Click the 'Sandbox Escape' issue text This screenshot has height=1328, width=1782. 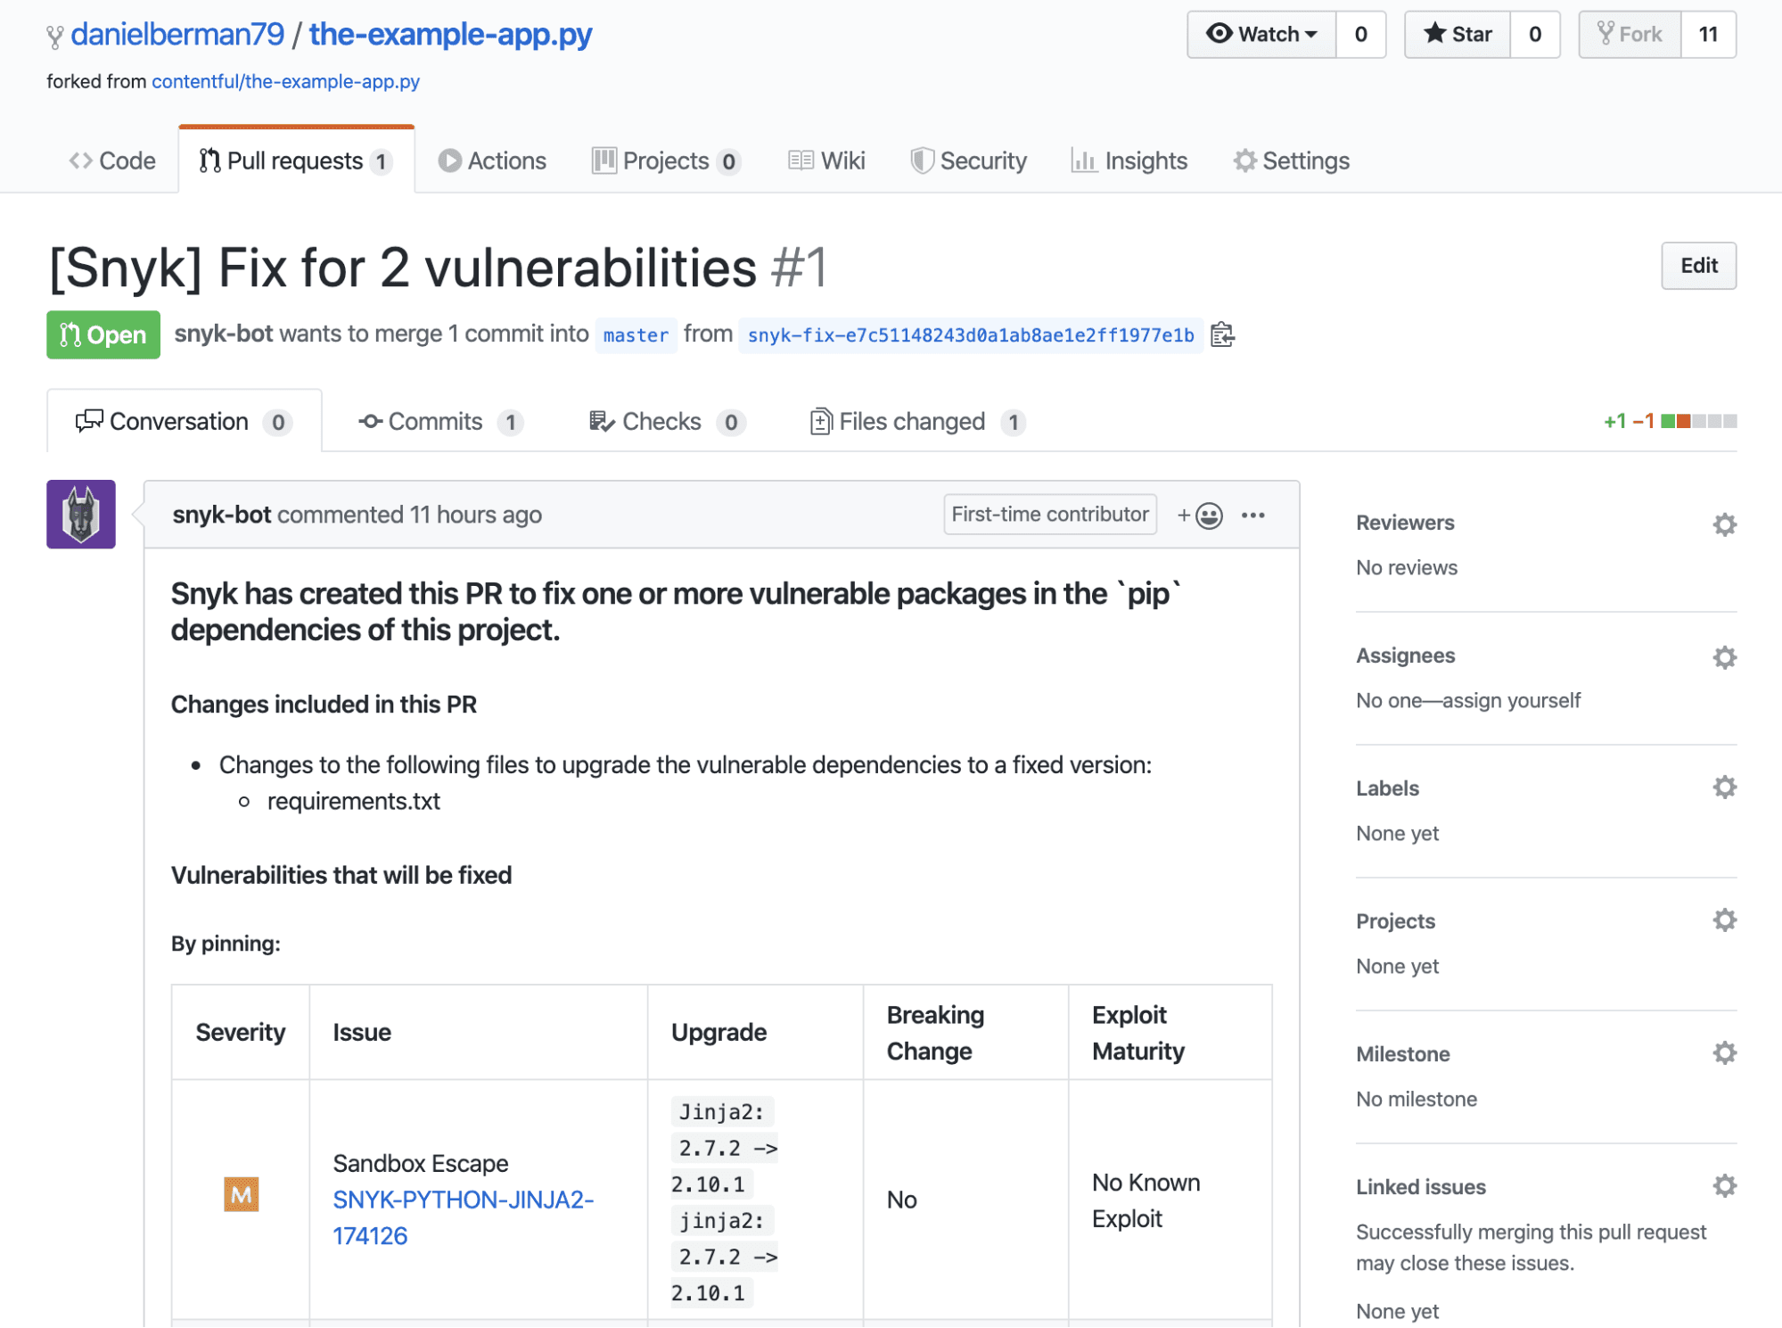pyautogui.click(x=421, y=1164)
